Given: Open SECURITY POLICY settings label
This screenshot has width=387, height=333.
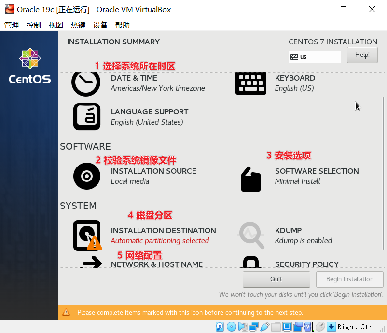Looking at the screenshot, I should coord(307,264).
